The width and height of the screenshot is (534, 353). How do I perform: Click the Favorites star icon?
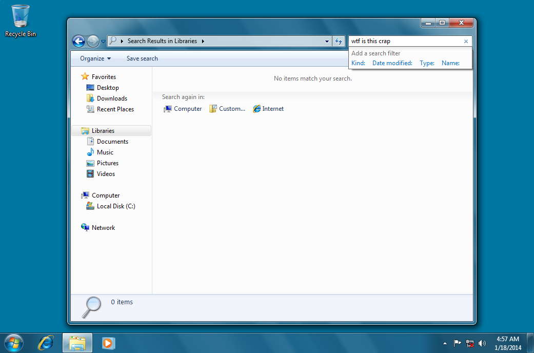[85, 76]
